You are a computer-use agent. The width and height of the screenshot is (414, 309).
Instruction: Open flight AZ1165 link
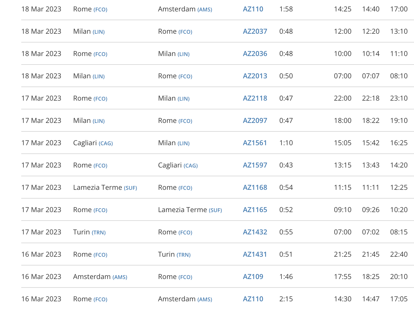point(255,210)
